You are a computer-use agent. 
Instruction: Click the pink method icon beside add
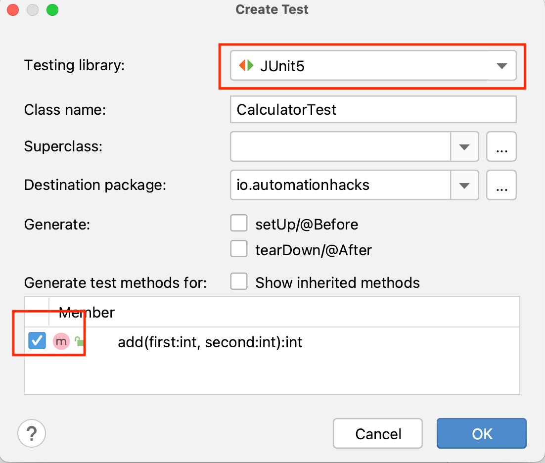(x=60, y=341)
